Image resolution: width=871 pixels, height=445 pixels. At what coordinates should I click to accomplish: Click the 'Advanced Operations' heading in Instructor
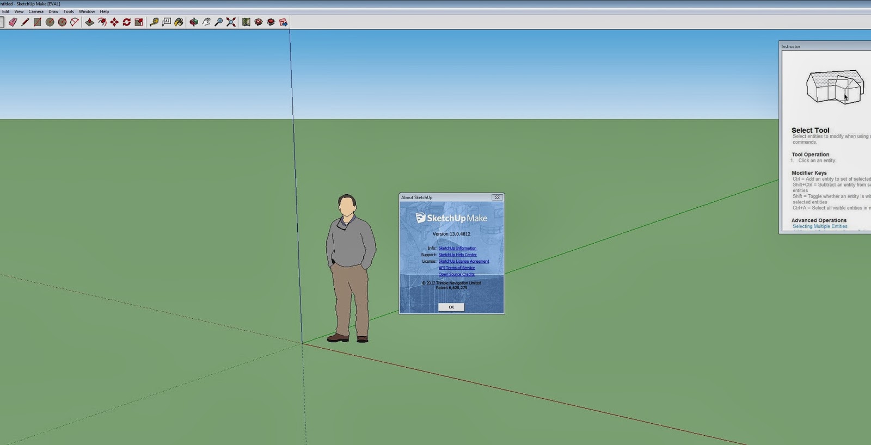(819, 220)
